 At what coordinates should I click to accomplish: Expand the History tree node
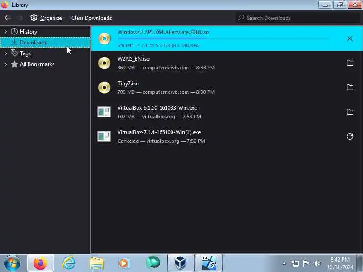point(5,32)
